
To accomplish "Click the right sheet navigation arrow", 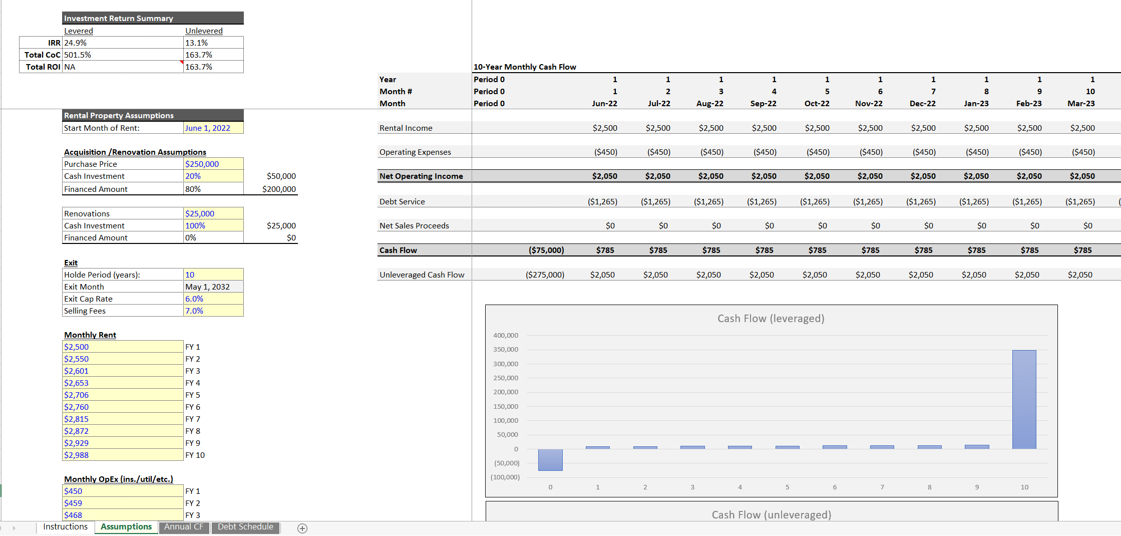I will [x=15, y=528].
